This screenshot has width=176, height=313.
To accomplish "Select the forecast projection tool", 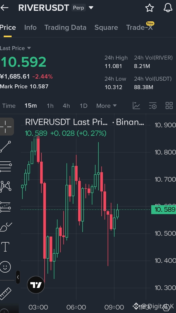I will click(x=5, y=207).
